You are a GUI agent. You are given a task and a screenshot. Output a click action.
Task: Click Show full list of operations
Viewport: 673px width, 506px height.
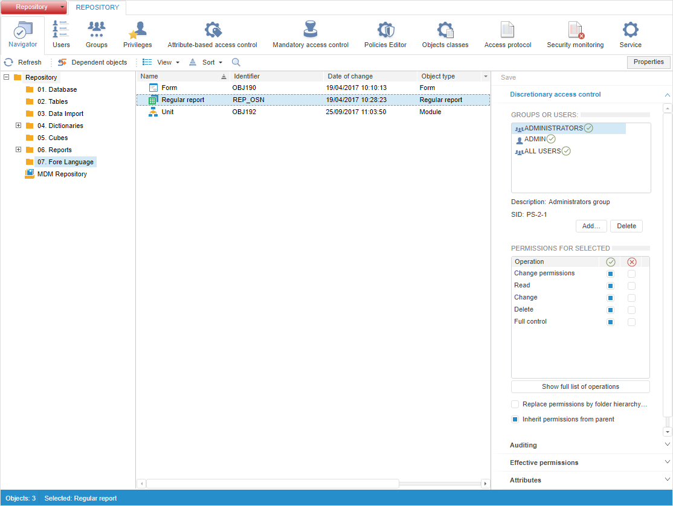tap(580, 386)
